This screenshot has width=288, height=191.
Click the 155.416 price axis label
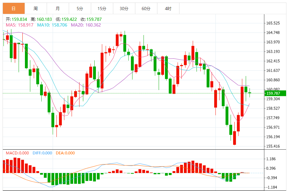273,146
